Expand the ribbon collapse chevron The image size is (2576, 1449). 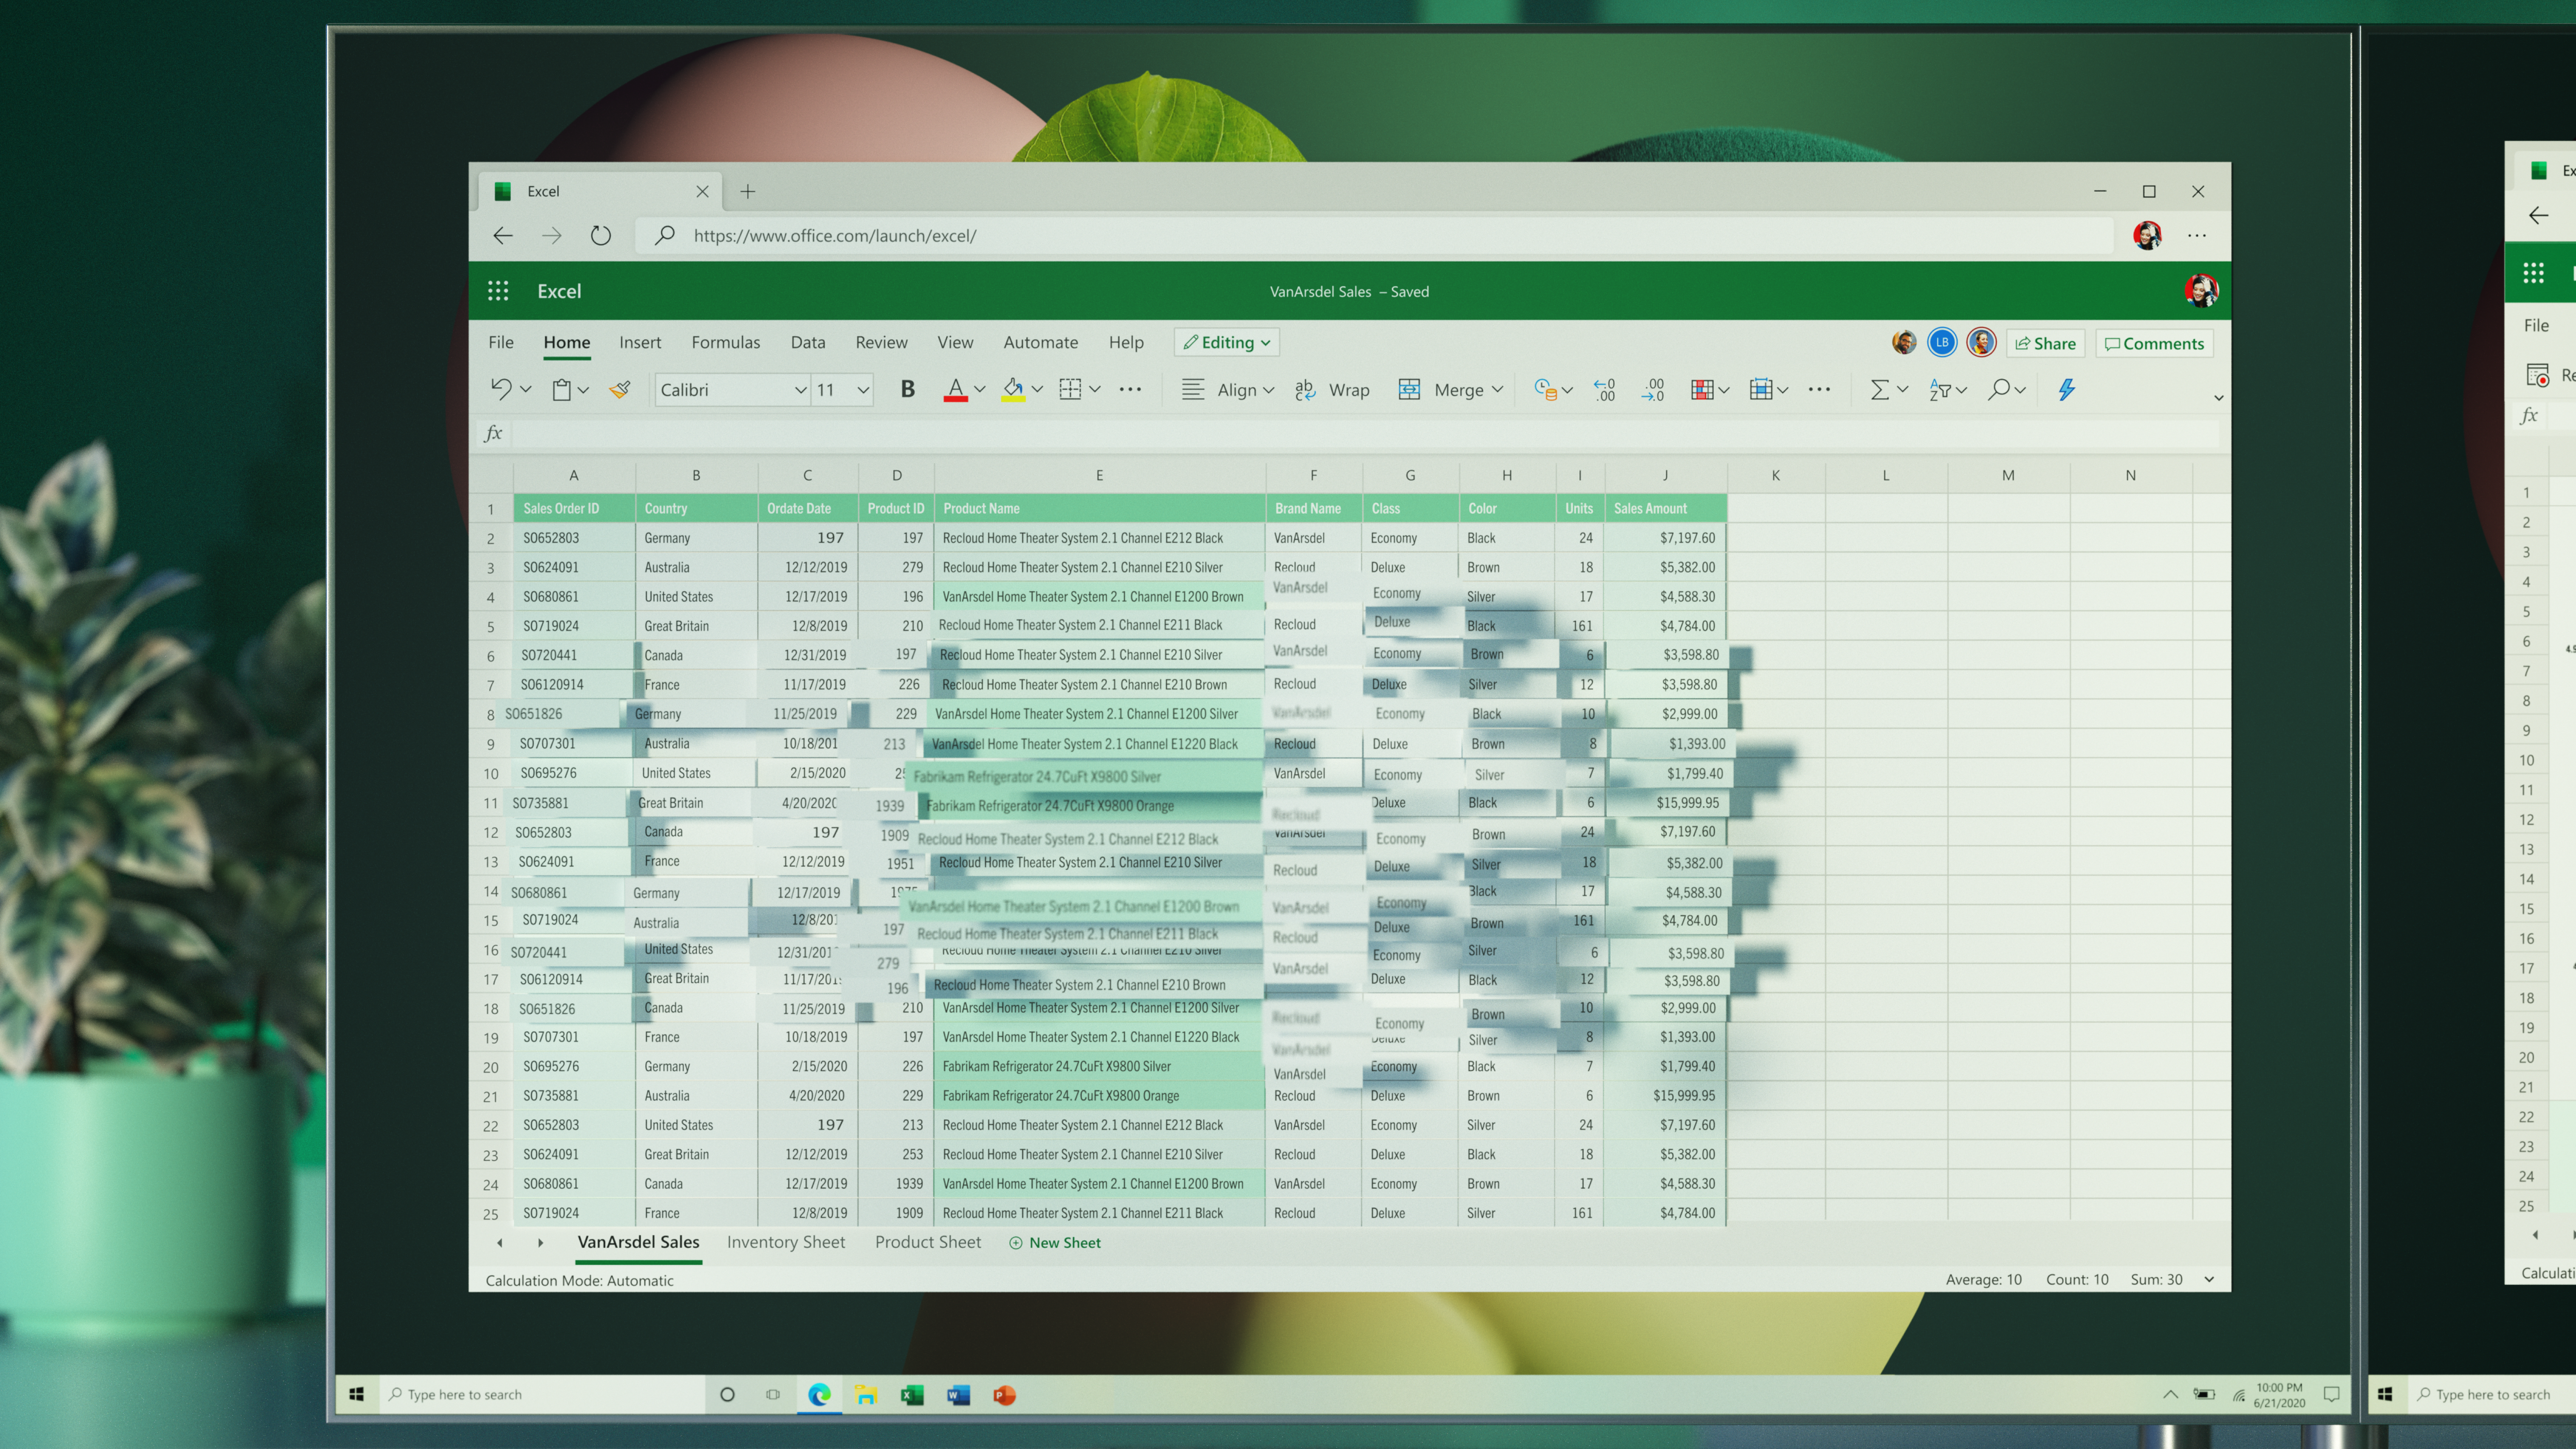pyautogui.click(x=2218, y=398)
